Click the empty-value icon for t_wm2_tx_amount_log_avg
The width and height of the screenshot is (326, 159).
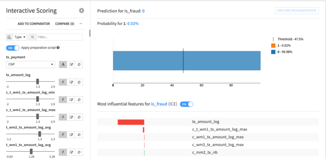79,135
